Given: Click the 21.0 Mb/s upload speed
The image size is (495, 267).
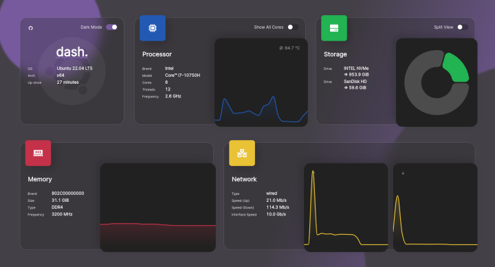Looking at the screenshot, I should (x=276, y=200).
